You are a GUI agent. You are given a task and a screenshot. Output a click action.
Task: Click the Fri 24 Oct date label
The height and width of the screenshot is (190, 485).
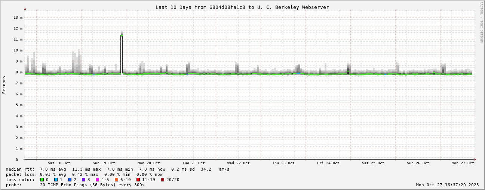point(328,163)
